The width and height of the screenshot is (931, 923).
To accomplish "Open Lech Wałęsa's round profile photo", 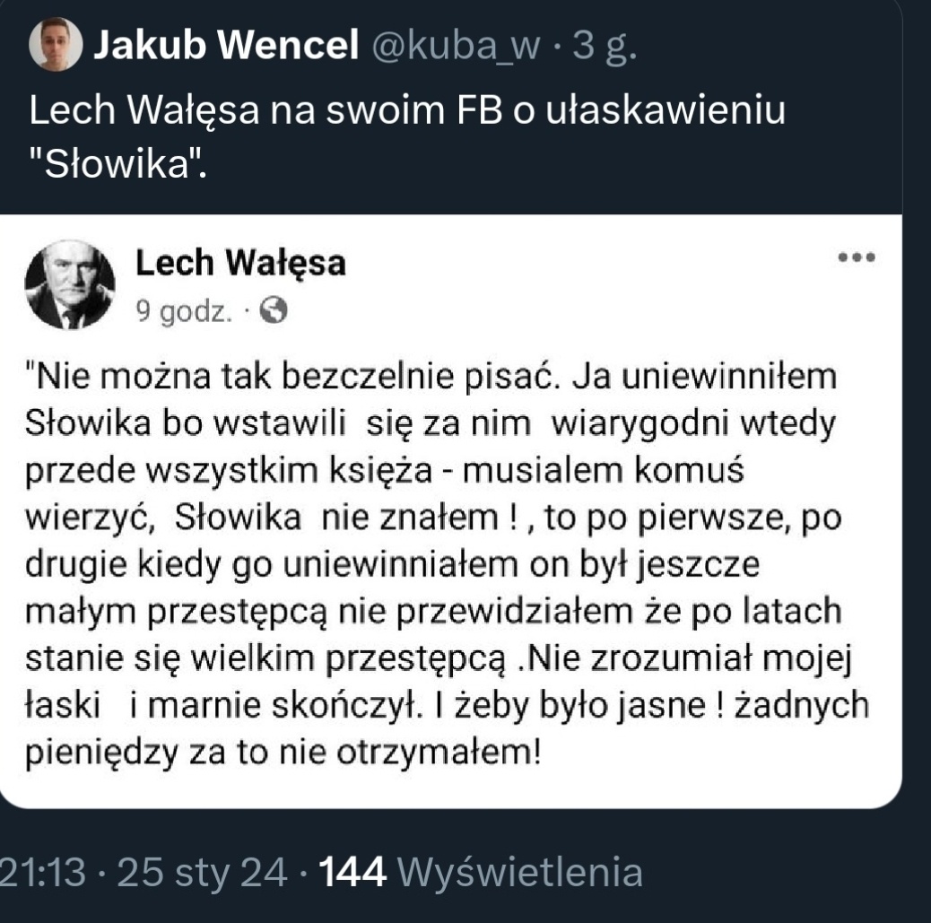I will [69, 284].
